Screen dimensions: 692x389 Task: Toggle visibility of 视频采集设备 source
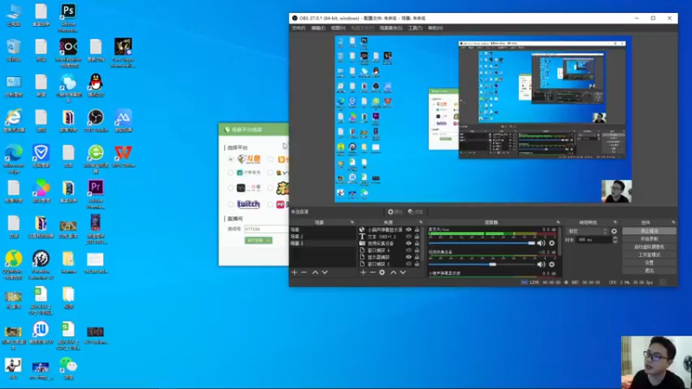(408, 244)
